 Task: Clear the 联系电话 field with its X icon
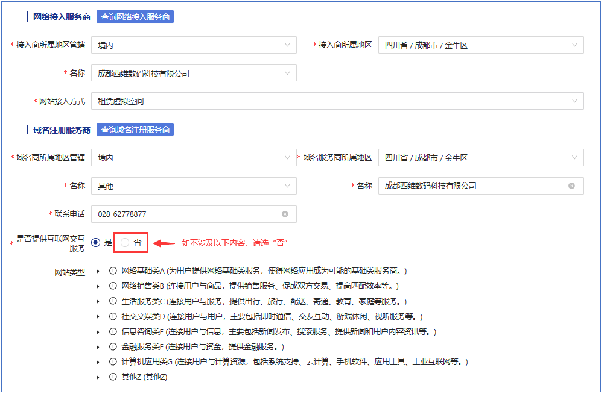point(285,214)
